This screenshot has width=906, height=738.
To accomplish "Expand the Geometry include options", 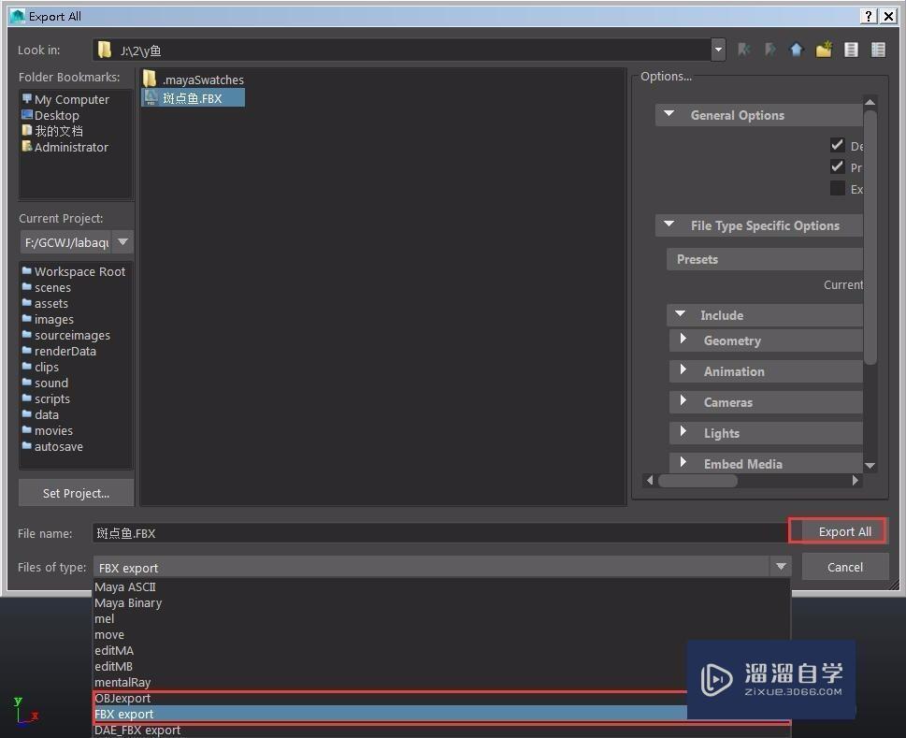I will 683,340.
